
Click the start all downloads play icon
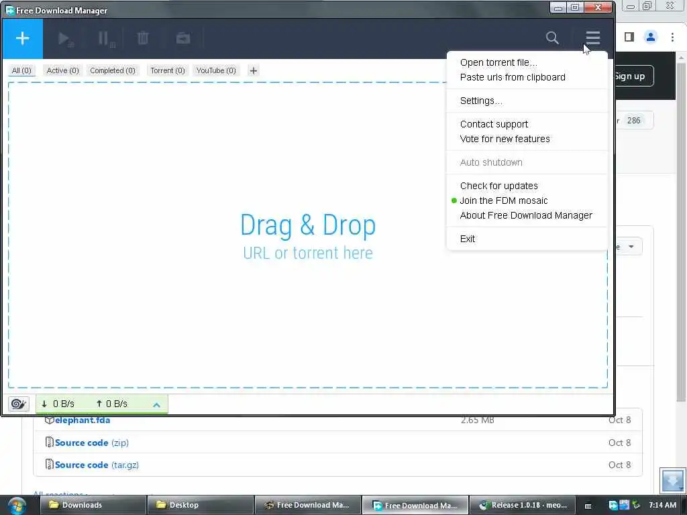[66, 39]
